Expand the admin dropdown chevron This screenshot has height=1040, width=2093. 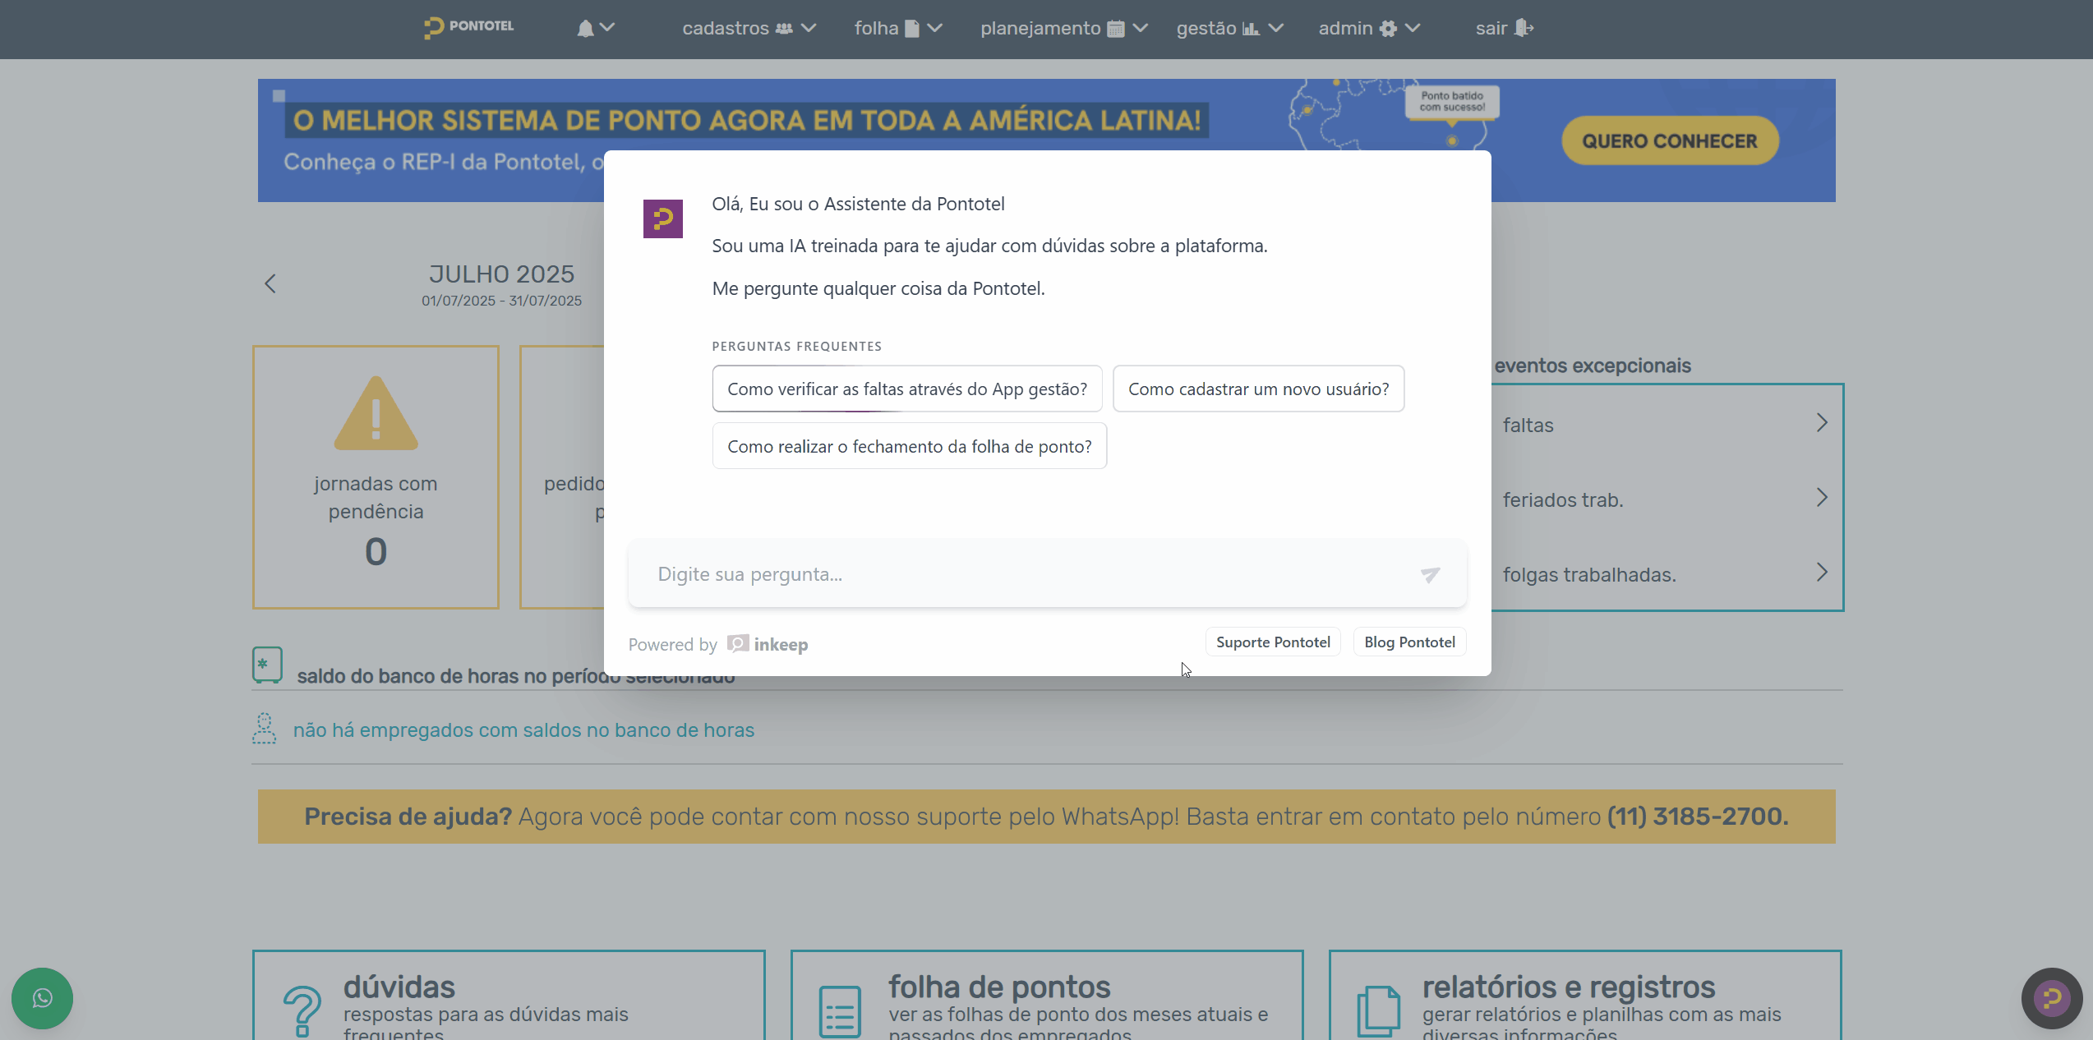(1413, 28)
